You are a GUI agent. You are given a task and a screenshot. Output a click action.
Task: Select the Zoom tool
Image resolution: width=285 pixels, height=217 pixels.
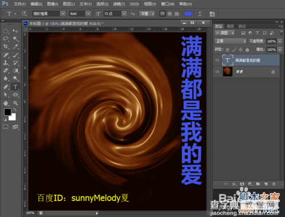click(15, 103)
